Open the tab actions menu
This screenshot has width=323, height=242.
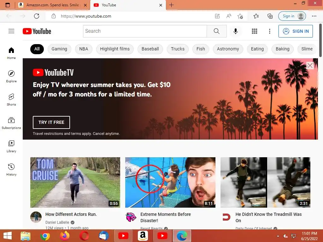pyautogui.click(x=8, y=5)
